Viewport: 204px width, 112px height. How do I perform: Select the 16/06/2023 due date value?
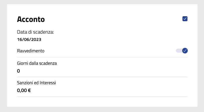[x=29, y=39]
